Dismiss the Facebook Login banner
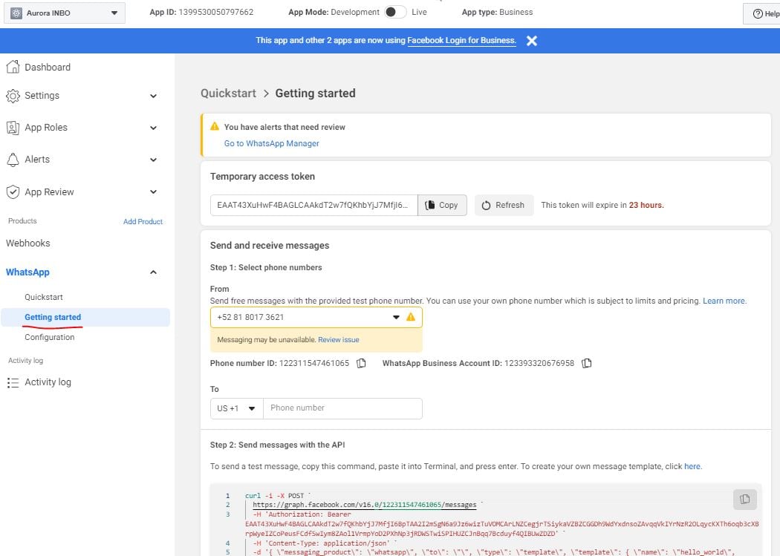This screenshot has height=556, width=780. pyautogui.click(x=532, y=41)
